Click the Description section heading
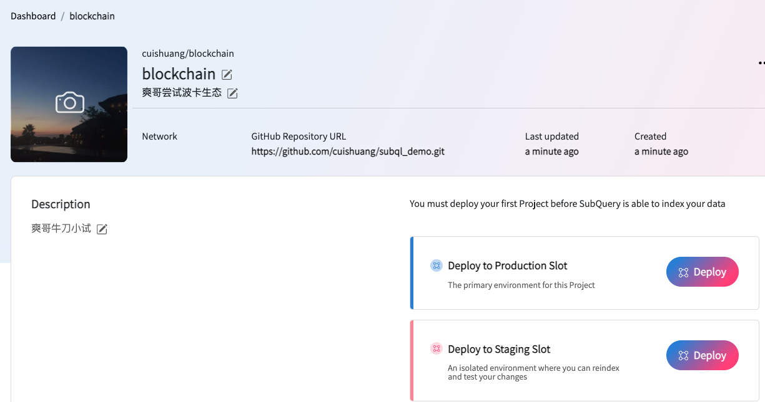The height and width of the screenshot is (402, 765). point(61,204)
